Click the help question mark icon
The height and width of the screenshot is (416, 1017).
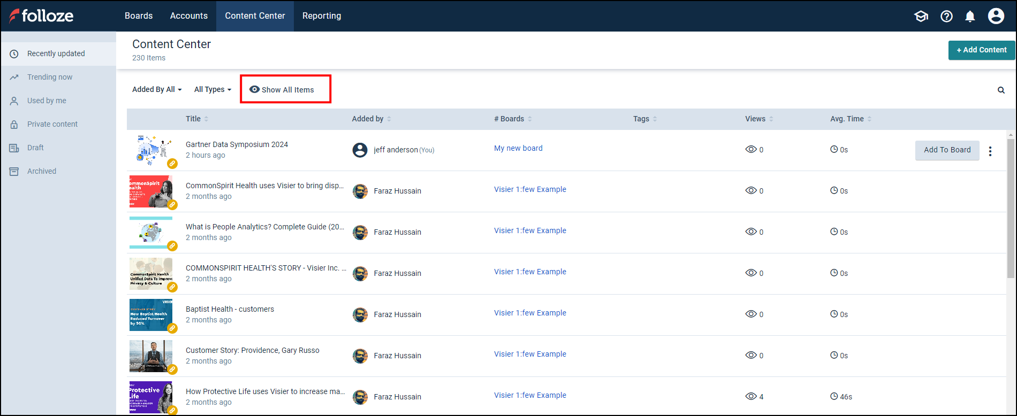(946, 16)
